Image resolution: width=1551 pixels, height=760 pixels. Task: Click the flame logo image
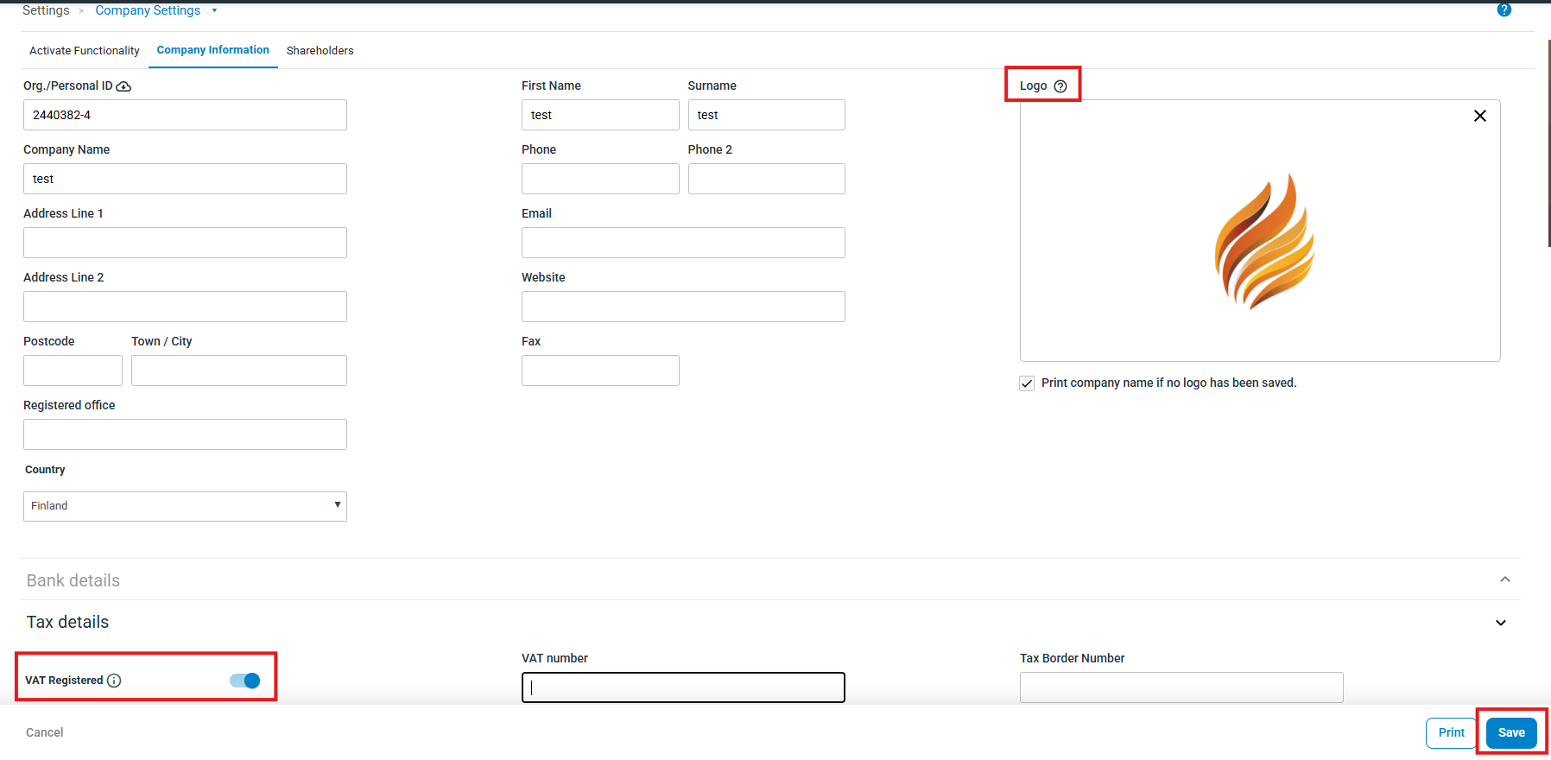coord(1264,241)
